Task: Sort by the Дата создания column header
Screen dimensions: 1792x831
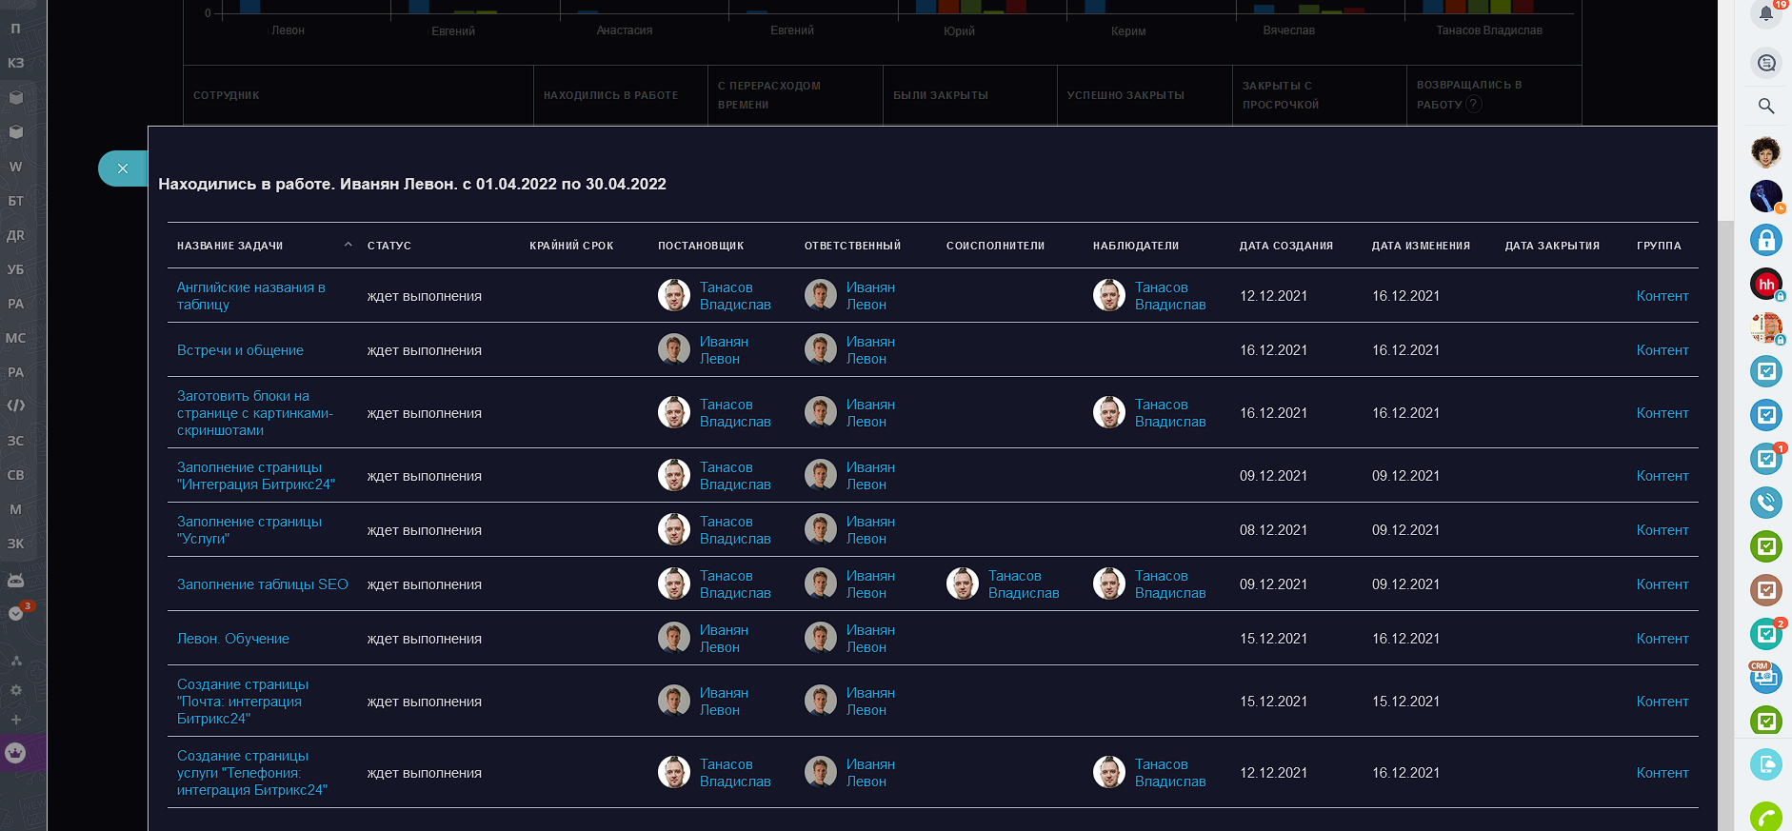Action: pos(1285,246)
